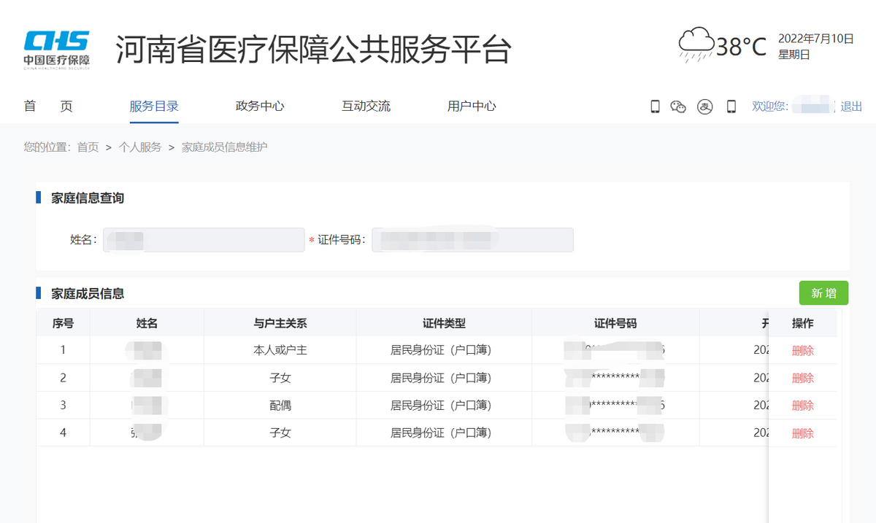Switch to the 服务目录 navigation tab
The height and width of the screenshot is (523, 876).
click(x=154, y=106)
